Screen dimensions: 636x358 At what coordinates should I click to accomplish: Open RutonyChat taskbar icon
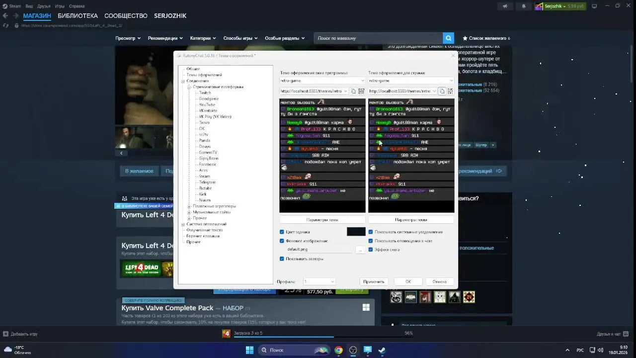[x=368, y=350]
